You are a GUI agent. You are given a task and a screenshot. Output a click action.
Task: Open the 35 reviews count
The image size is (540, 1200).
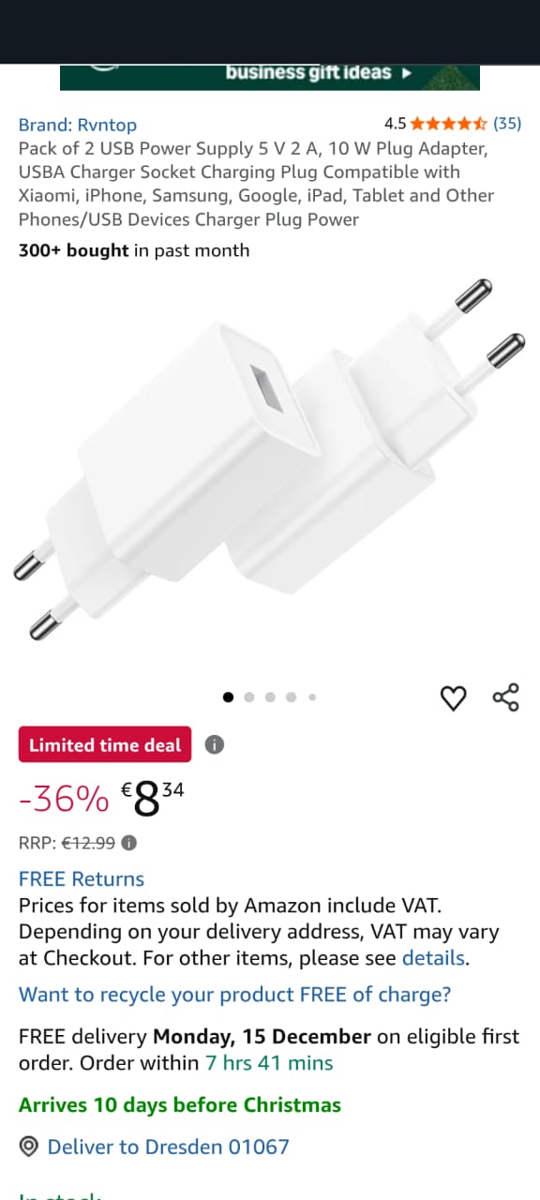(x=507, y=123)
